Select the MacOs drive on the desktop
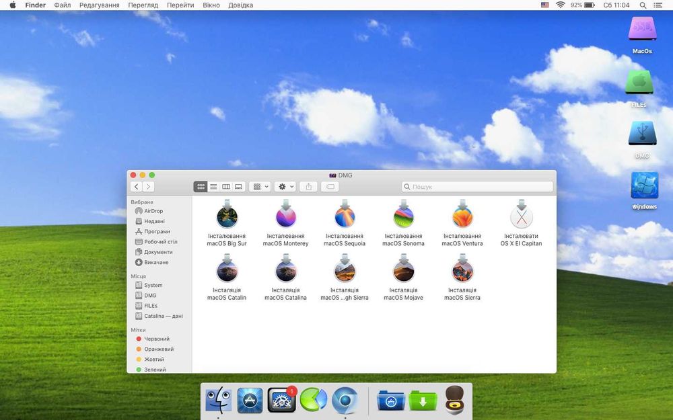The height and width of the screenshot is (420, 673). pos(642,29)
